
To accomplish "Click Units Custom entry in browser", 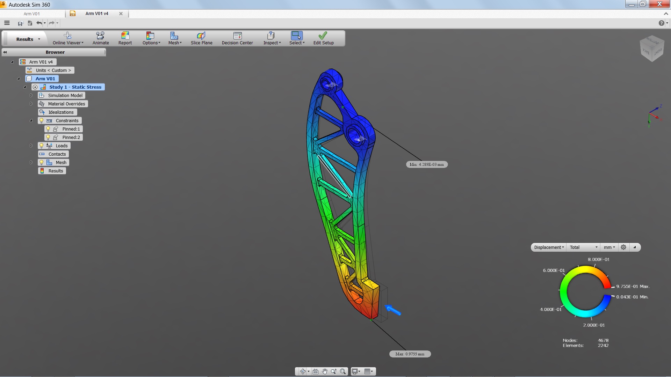I will [x=53, y=70].
